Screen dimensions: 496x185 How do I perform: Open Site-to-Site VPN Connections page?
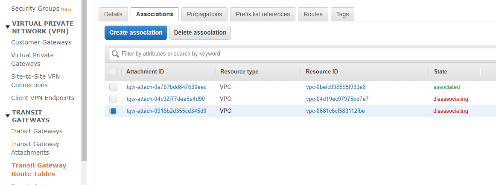click(35, 81)
